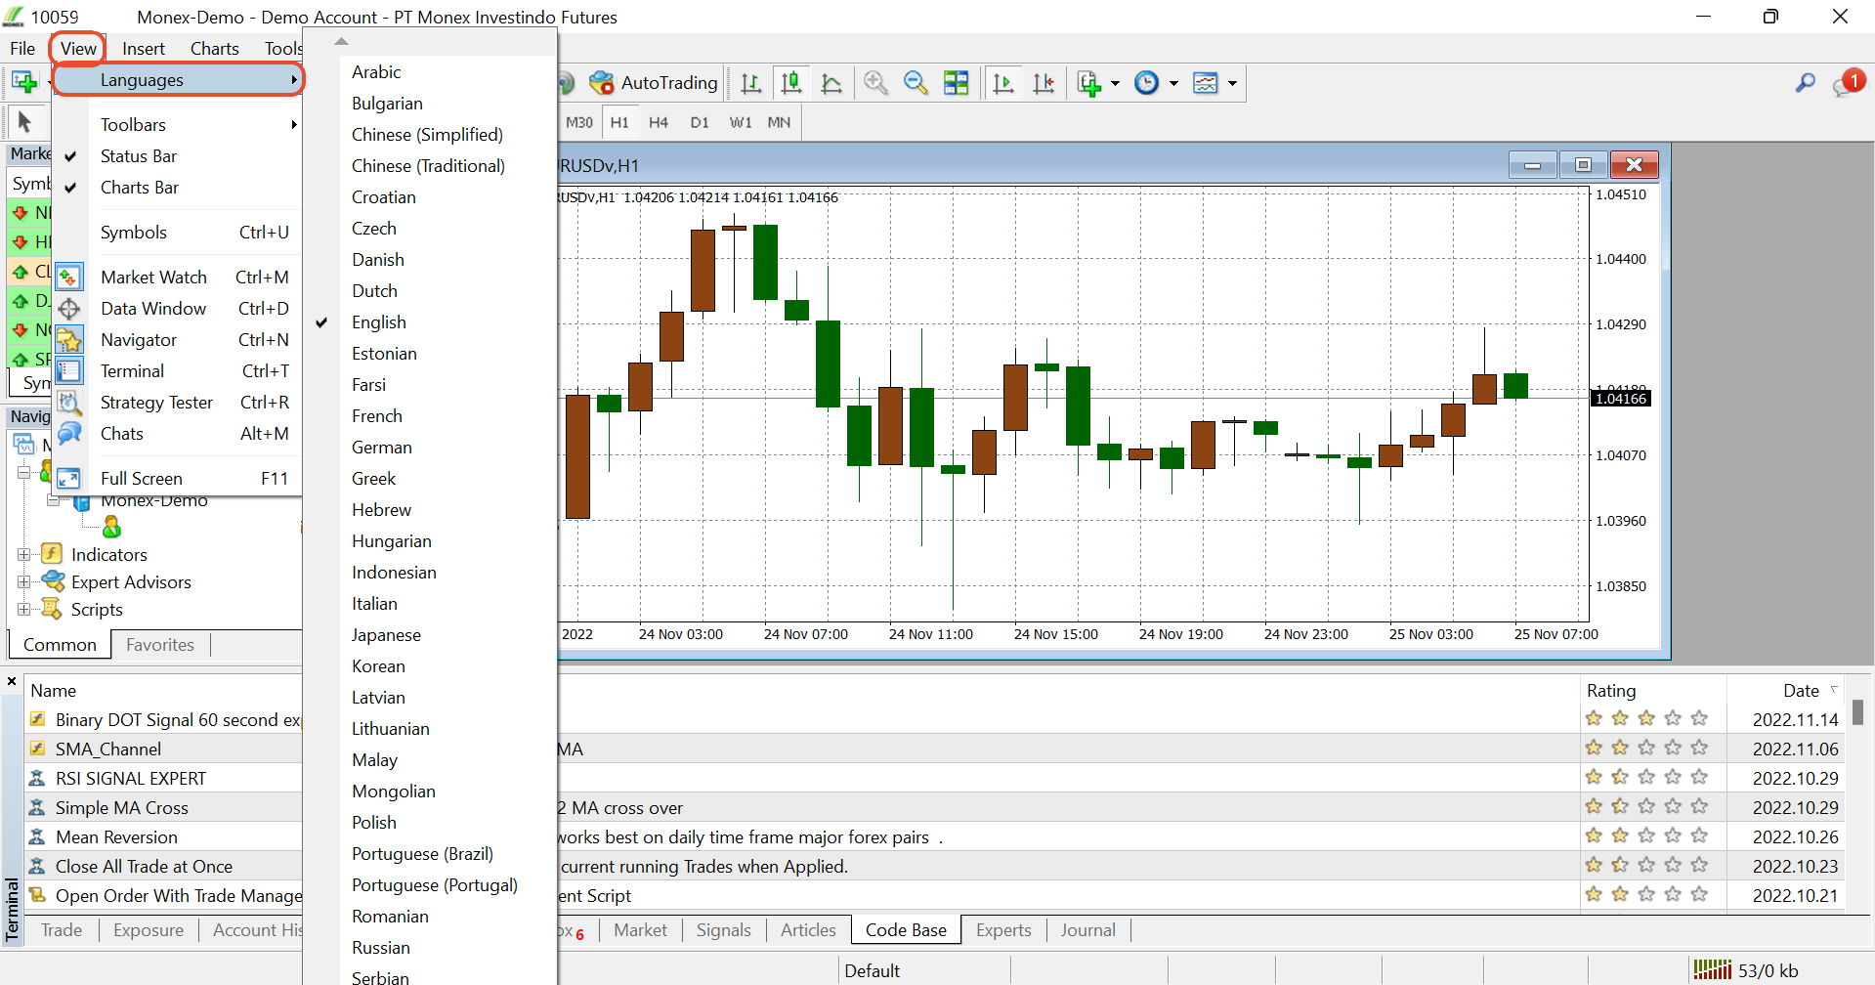Select the W1 timeframe button
The height and width of the screenshot is (985, 1875).
[741, 122]
